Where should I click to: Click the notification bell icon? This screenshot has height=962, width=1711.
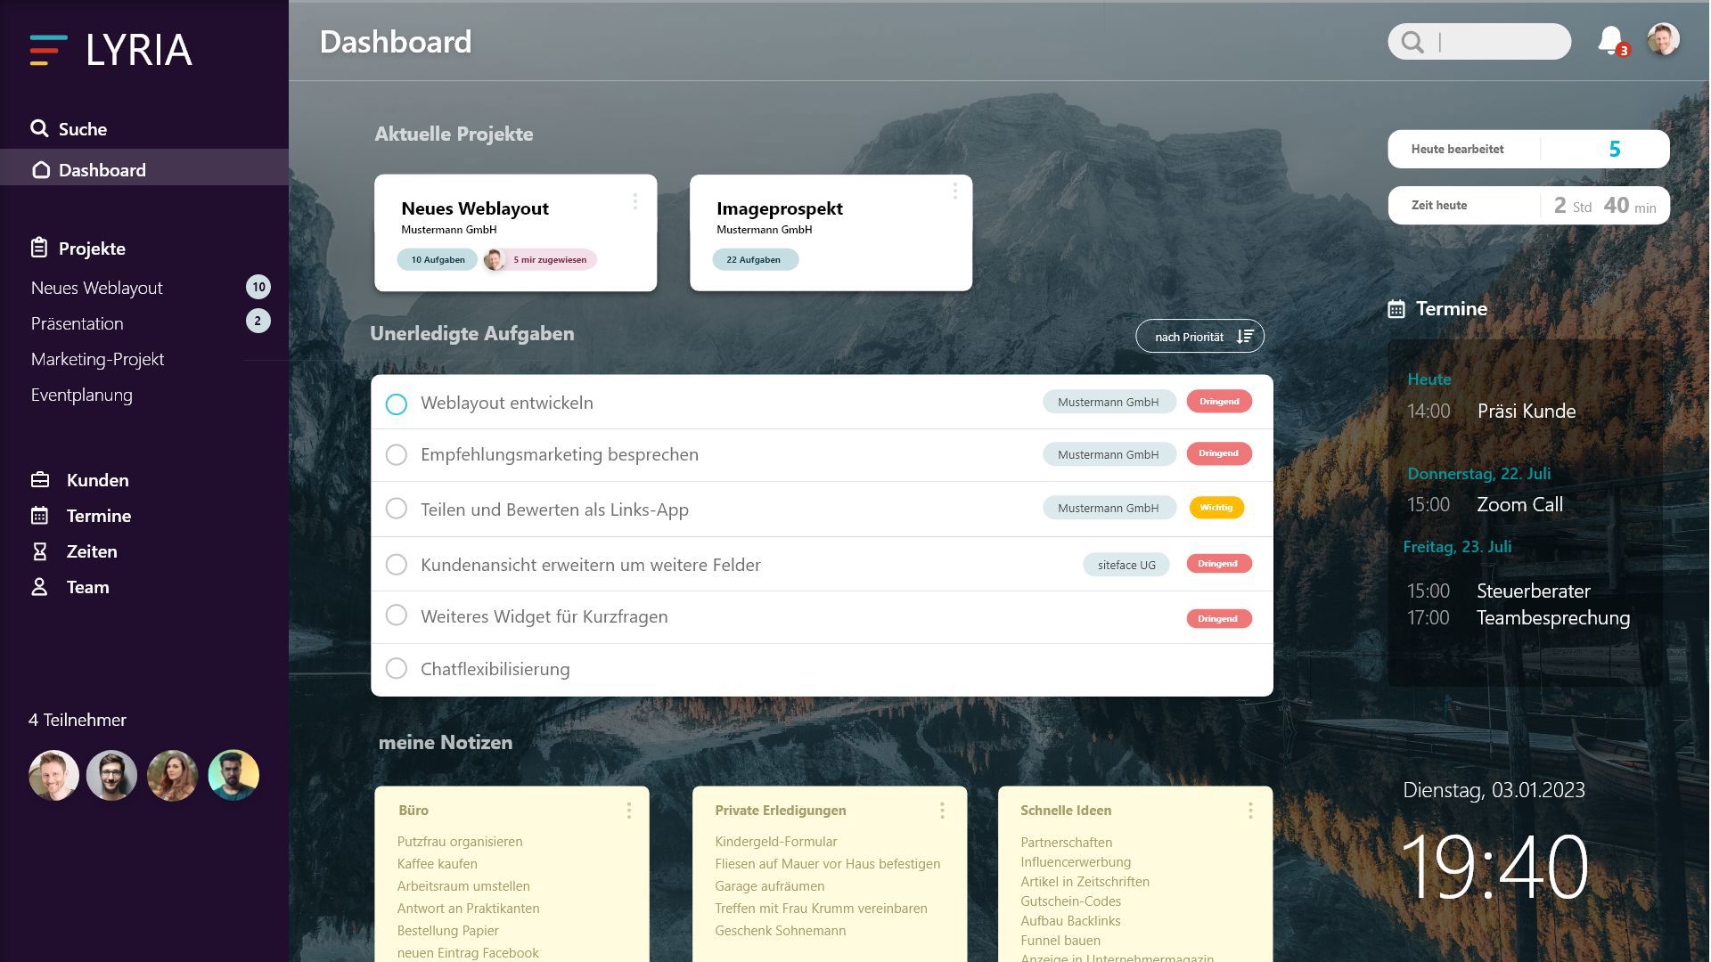[x=1609, y=40]
